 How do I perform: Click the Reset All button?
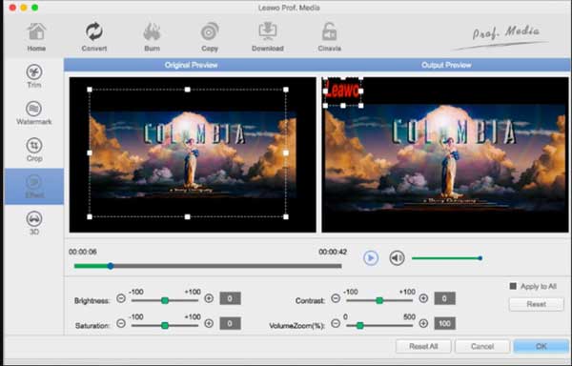[423, 346]
